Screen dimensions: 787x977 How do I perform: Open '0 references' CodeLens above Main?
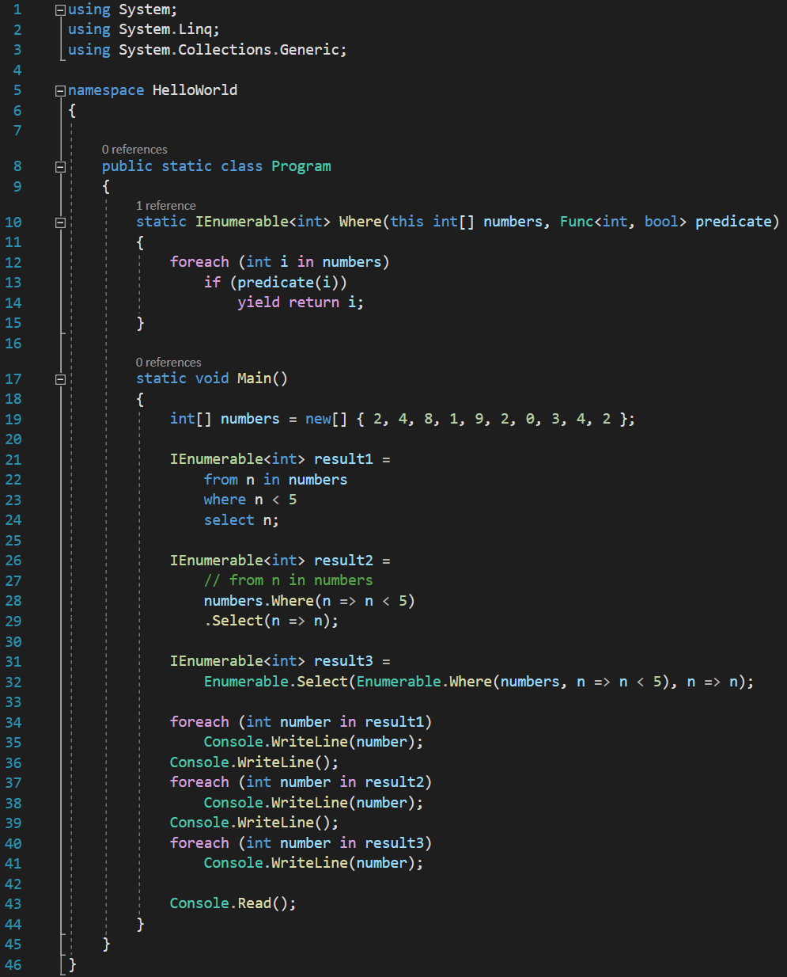pos(168,363)
